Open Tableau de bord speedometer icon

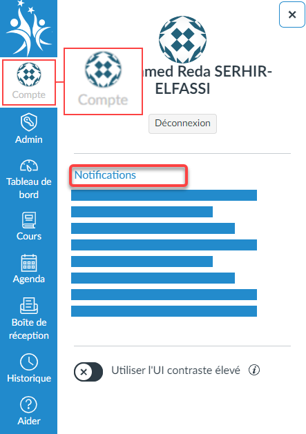(29, 166)
